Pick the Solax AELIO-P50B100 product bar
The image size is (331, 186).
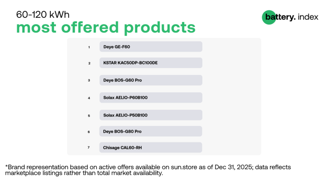[151, 115]
